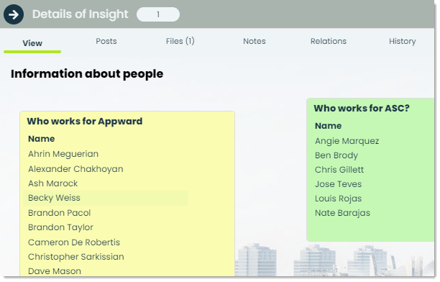The width and height of the screenshot is (440, 282).
Task: Show the History tab
Action: (402, 41)
